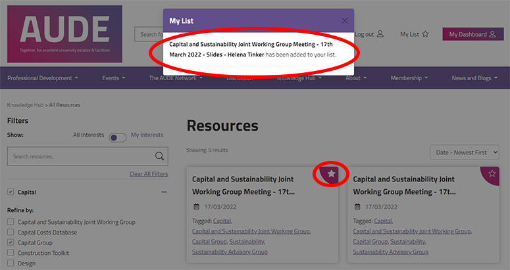The image size is (510, 270).
Task: Click the filled star on first resource card
Action: 332,173
